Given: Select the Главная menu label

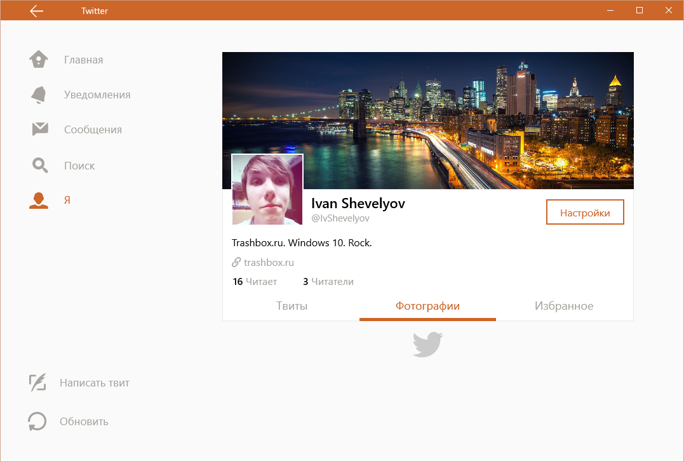Looking at the screenshot, I should point(84,60).
